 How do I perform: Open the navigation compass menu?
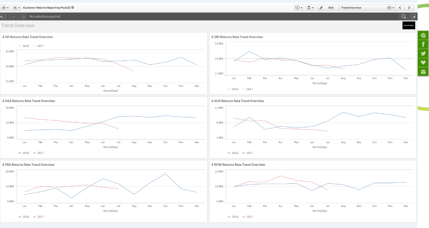[x=5, y=7]
